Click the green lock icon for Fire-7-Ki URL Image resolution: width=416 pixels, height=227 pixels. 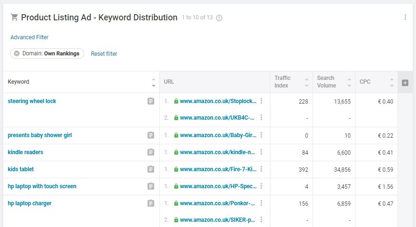click(x=176, y=169)
